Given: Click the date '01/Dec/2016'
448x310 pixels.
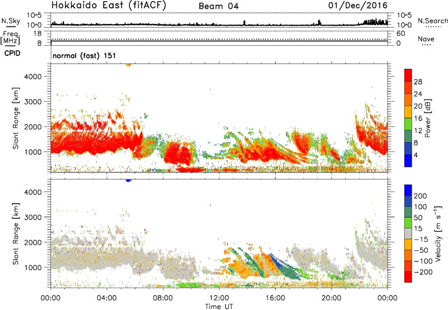Looking at the screenshot, I should pos(358,6).
